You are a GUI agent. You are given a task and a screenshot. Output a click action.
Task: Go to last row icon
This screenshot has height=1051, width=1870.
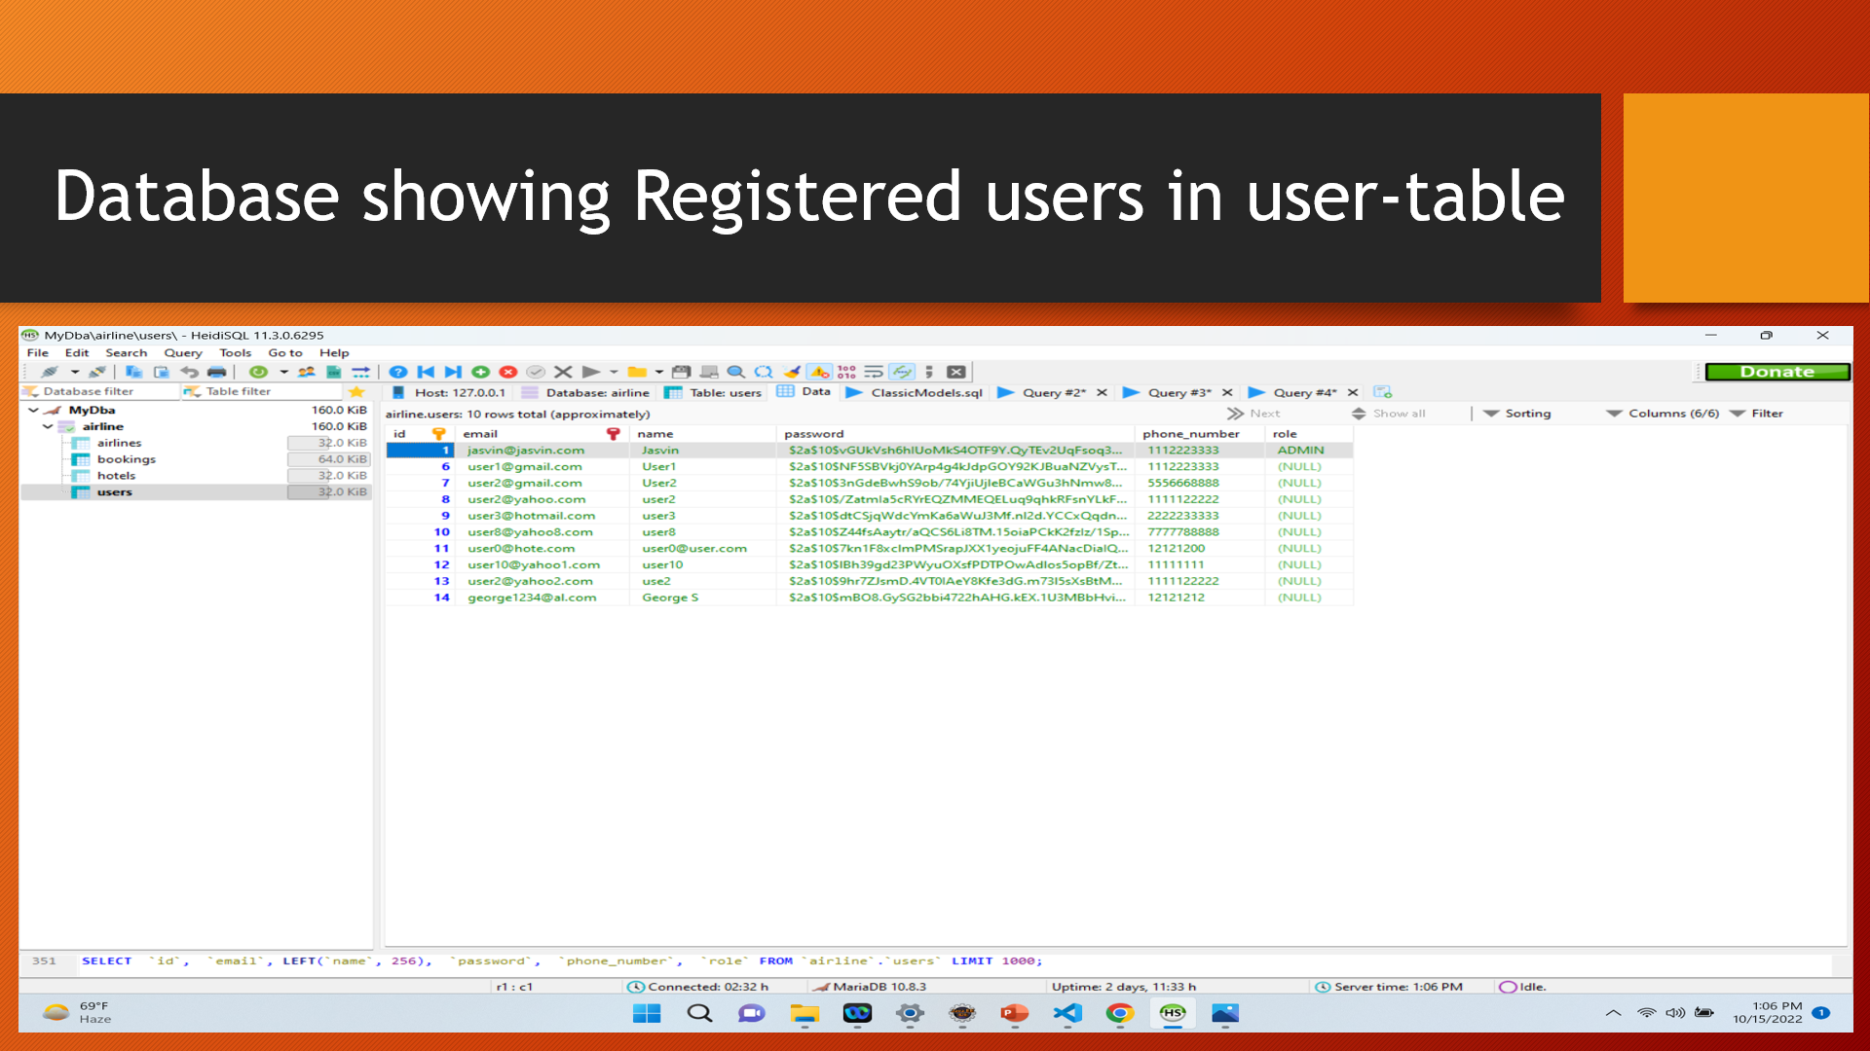(x=453, y=372)
